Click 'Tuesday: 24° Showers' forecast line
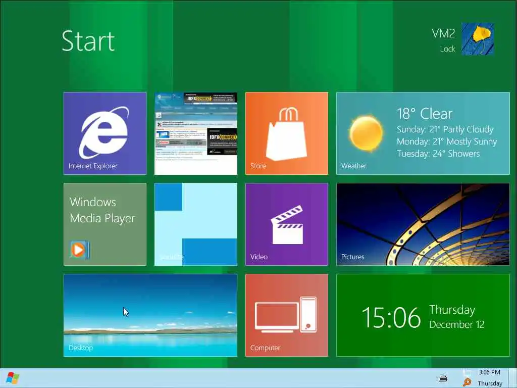The height and width of the screenshot is (388, 517). (438, 154)
